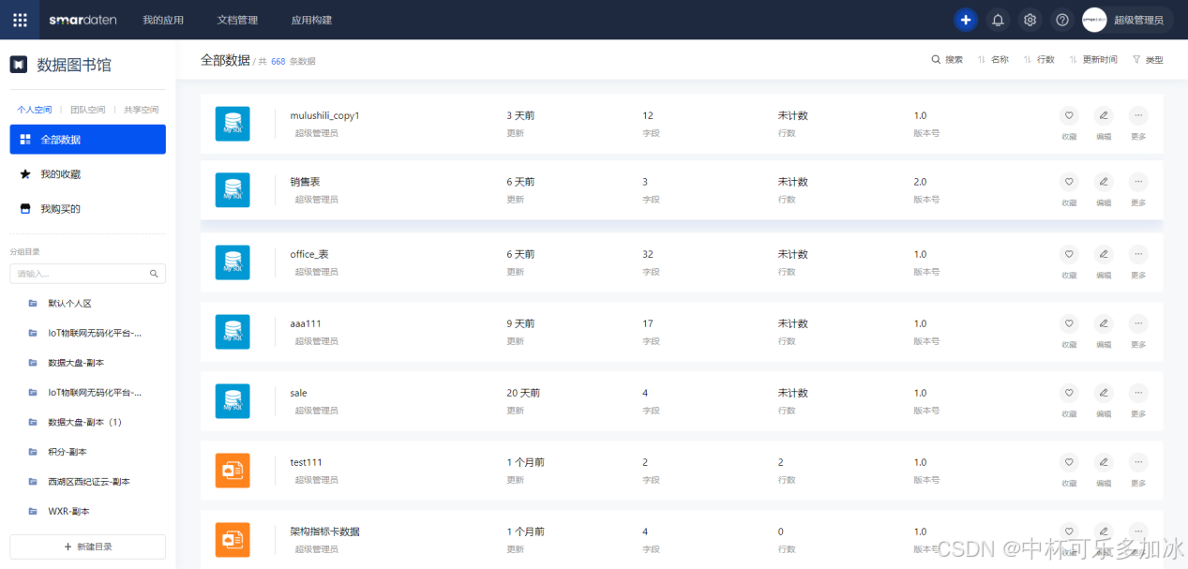Screen dimensions: 1188x569
Task: Switch to 共享空间 tab
Action: pos(142,110)
